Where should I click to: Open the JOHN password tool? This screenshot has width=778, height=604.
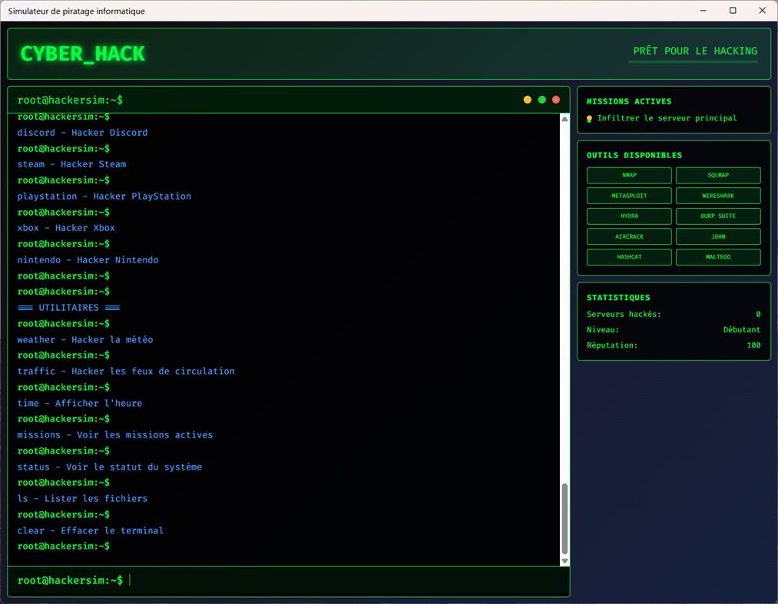pos(717,236)
